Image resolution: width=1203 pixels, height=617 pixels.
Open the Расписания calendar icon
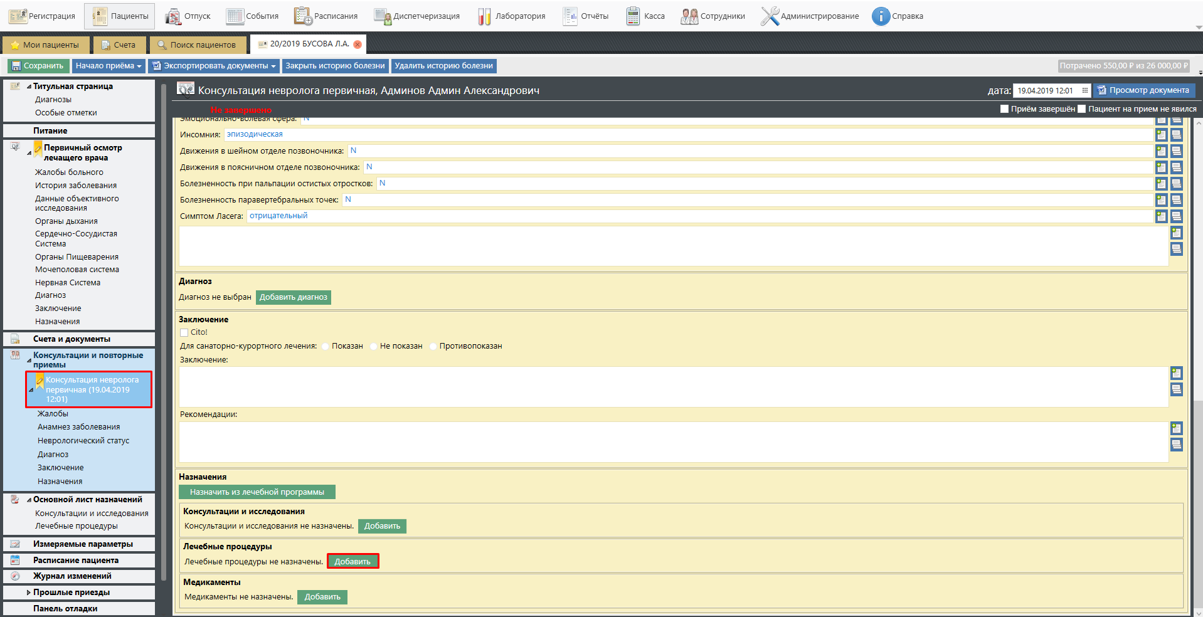[x=303, y=16]
